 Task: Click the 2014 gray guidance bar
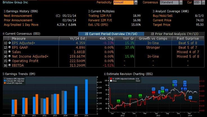(x=63, y=102)
